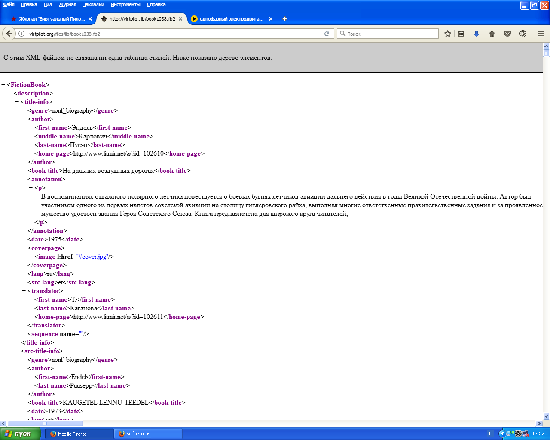Click the browser Back arrow button
The width and height of the screenshot is (550, 440).
pos(9,34)
